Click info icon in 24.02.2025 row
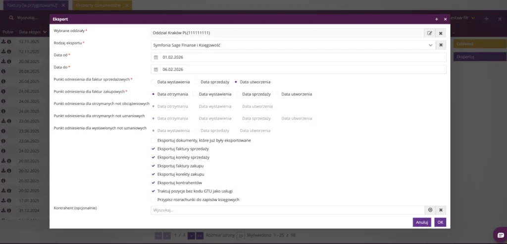 (3, 151)
